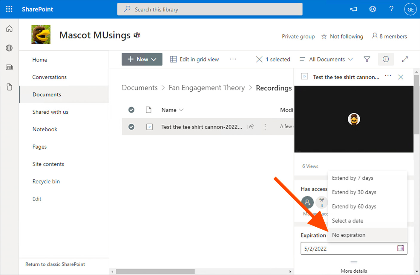This screenshot has width=420, height=275.
Task: Open the filter pane funnel icon
Action: [367, 59]
